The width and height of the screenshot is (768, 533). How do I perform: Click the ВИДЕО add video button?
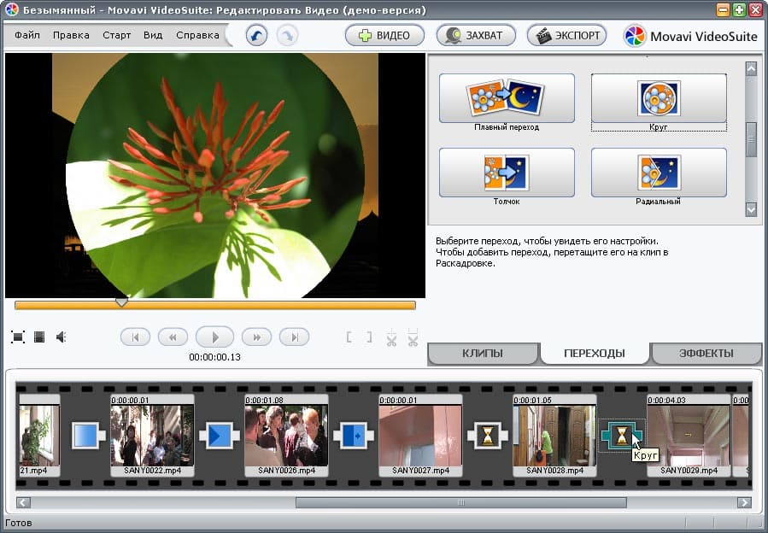(x=384, y=35)
